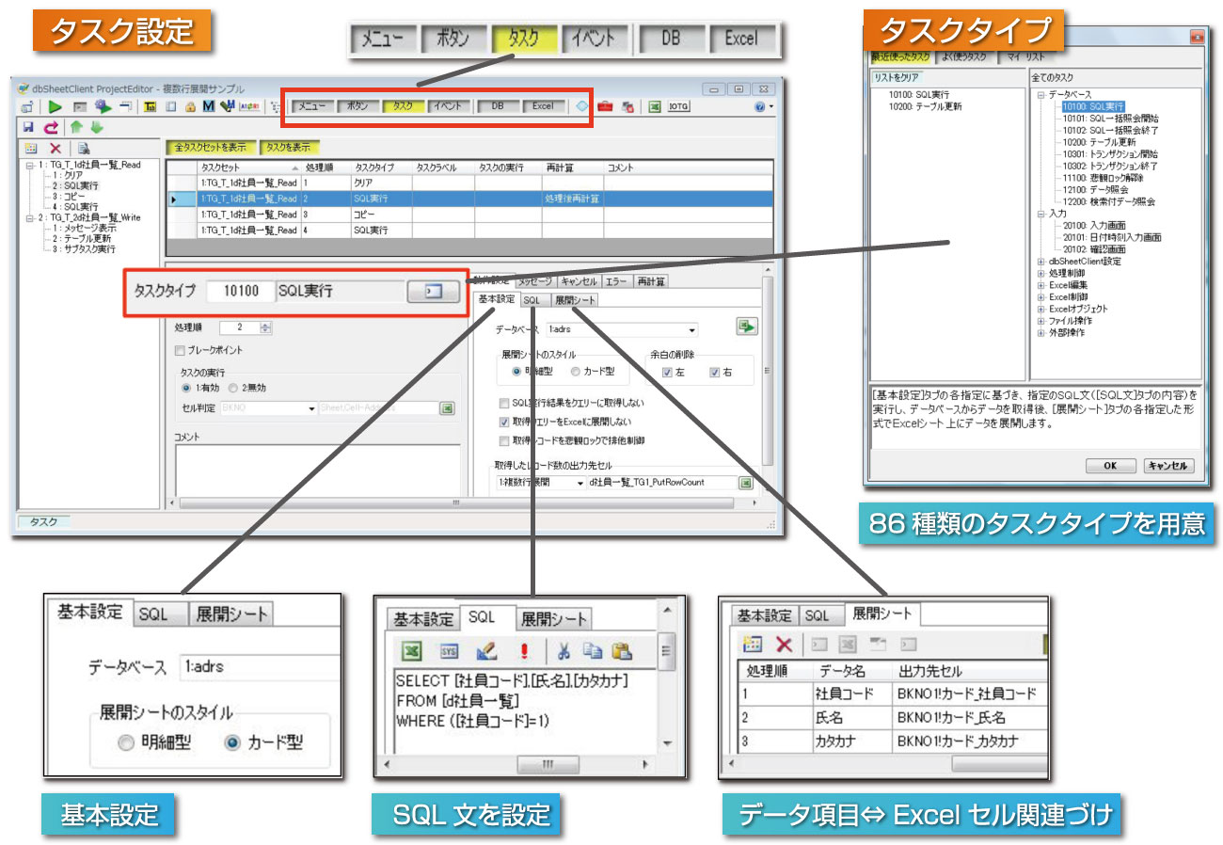Click OK in the task type dialog
1223x845 pixels.
pos(1110,466)
